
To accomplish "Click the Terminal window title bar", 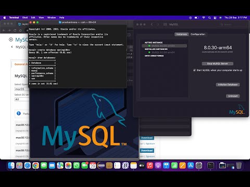I will 78,22.
